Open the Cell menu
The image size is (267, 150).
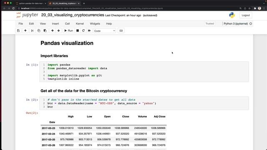click(67, 24)
